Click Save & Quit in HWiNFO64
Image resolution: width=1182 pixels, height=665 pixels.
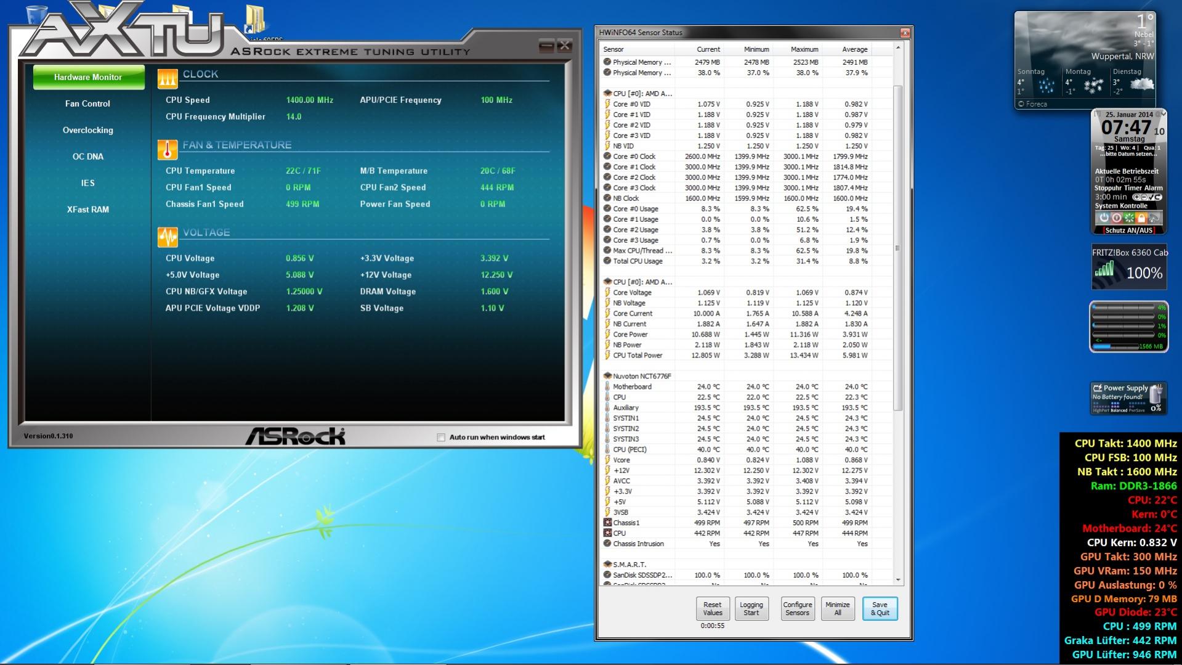880,609
